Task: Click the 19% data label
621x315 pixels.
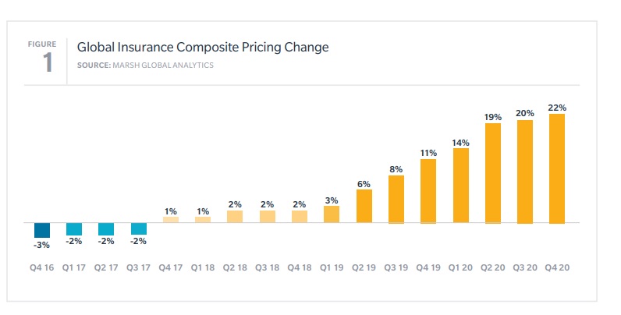Action: (492, 116)
